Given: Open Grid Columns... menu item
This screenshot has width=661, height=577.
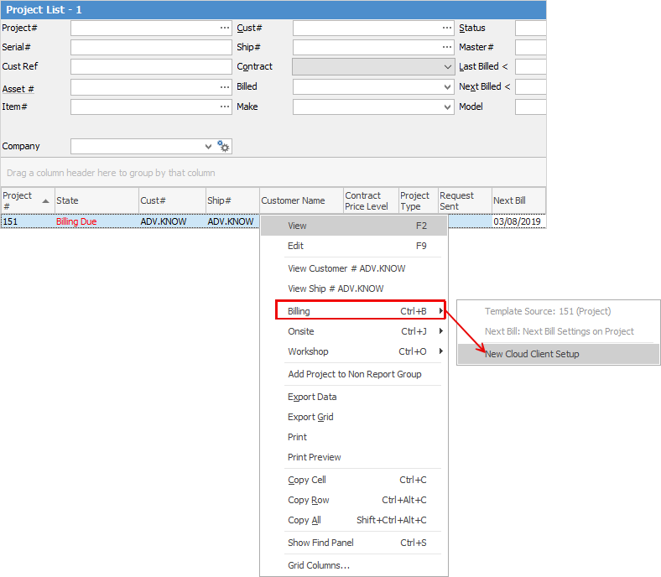Looking at the screenshot, I should coord(354,565).
